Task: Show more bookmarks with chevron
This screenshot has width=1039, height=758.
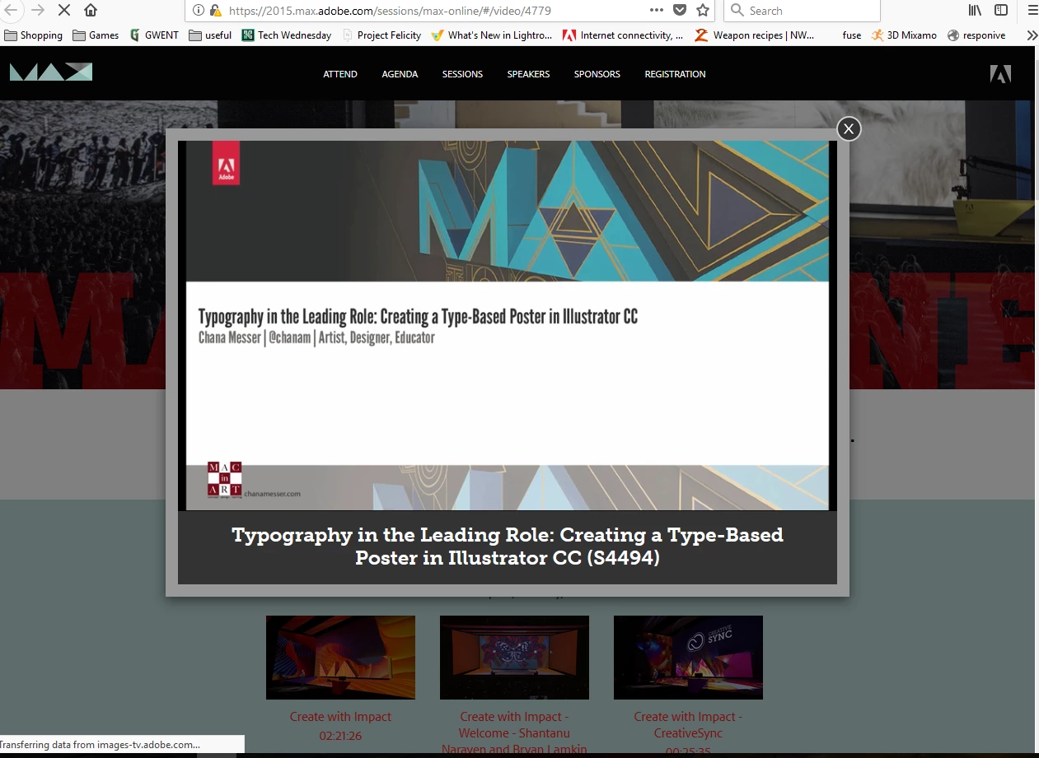Action: click(x=1032, y=35)
